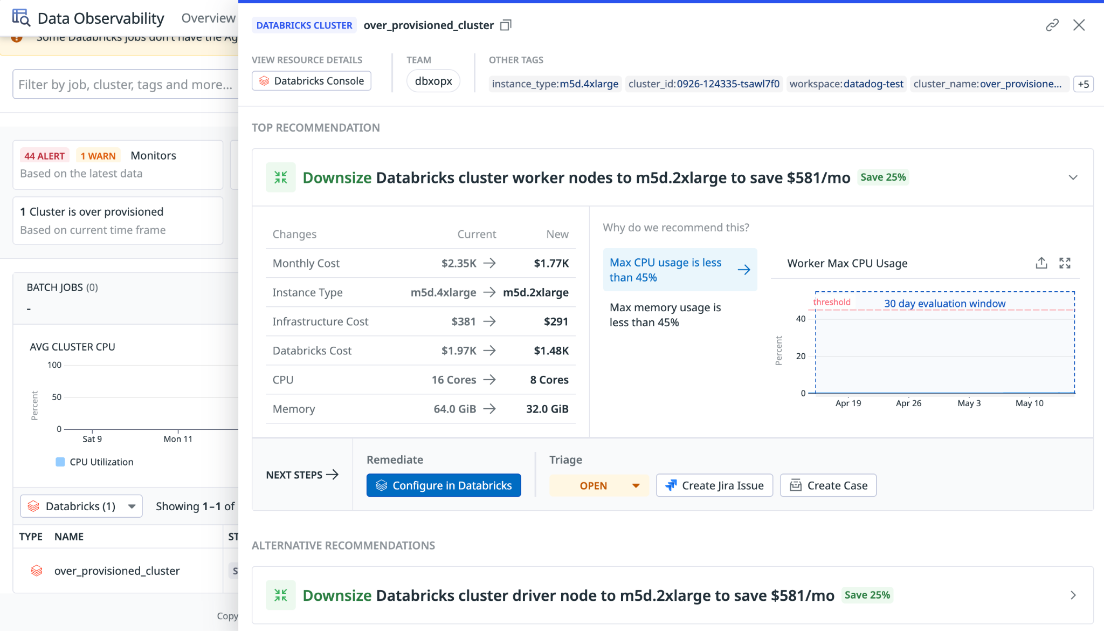This screenshot has height=631, width=1104.
Task: Open the OPEN triage status dropdown
Action: point(599,485)
